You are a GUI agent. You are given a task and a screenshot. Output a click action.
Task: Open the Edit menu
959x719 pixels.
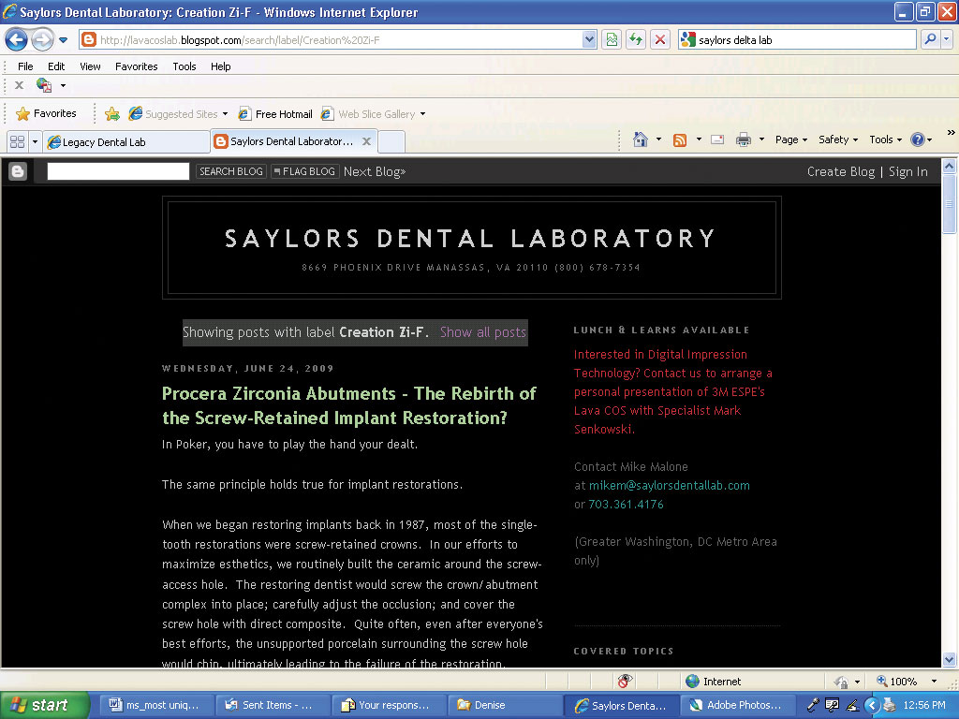click(56, 66)
